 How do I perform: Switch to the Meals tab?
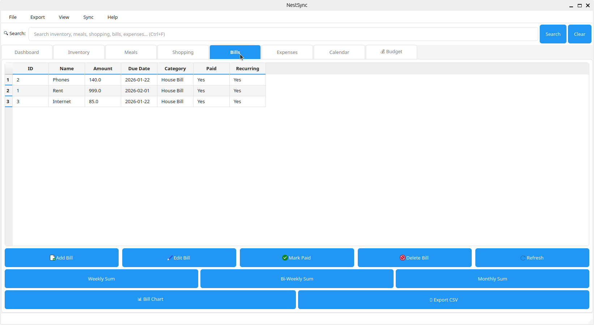(x=131, y=52)
